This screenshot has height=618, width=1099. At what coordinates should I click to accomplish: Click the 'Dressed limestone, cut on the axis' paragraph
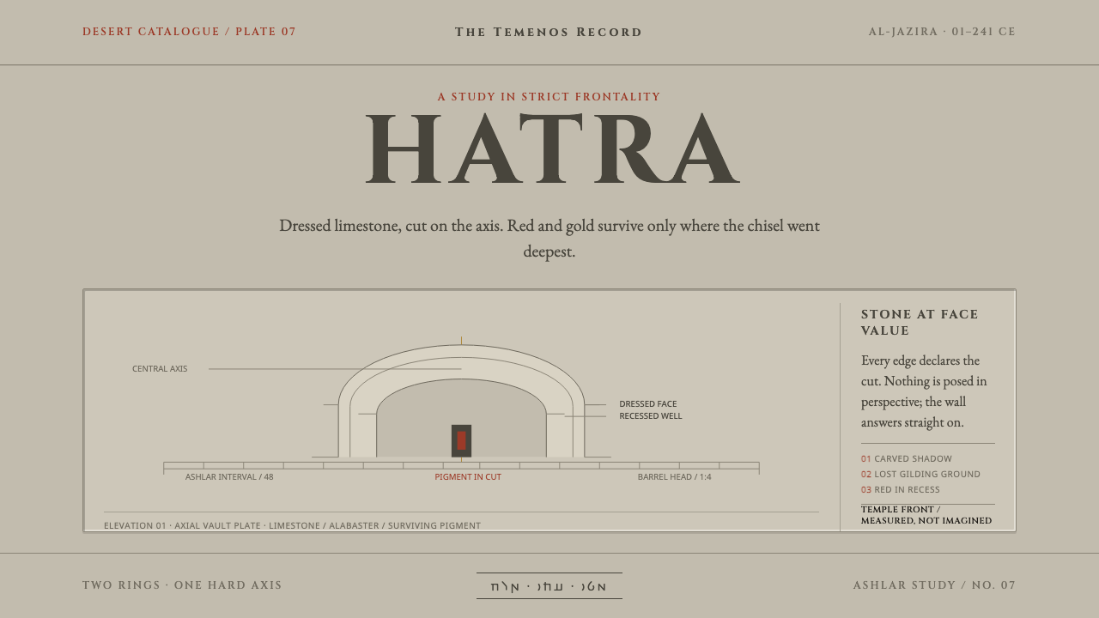tap(549, 239)
